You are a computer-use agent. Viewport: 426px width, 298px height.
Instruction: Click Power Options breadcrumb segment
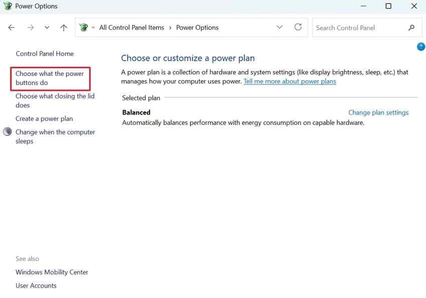click(197, 28)
